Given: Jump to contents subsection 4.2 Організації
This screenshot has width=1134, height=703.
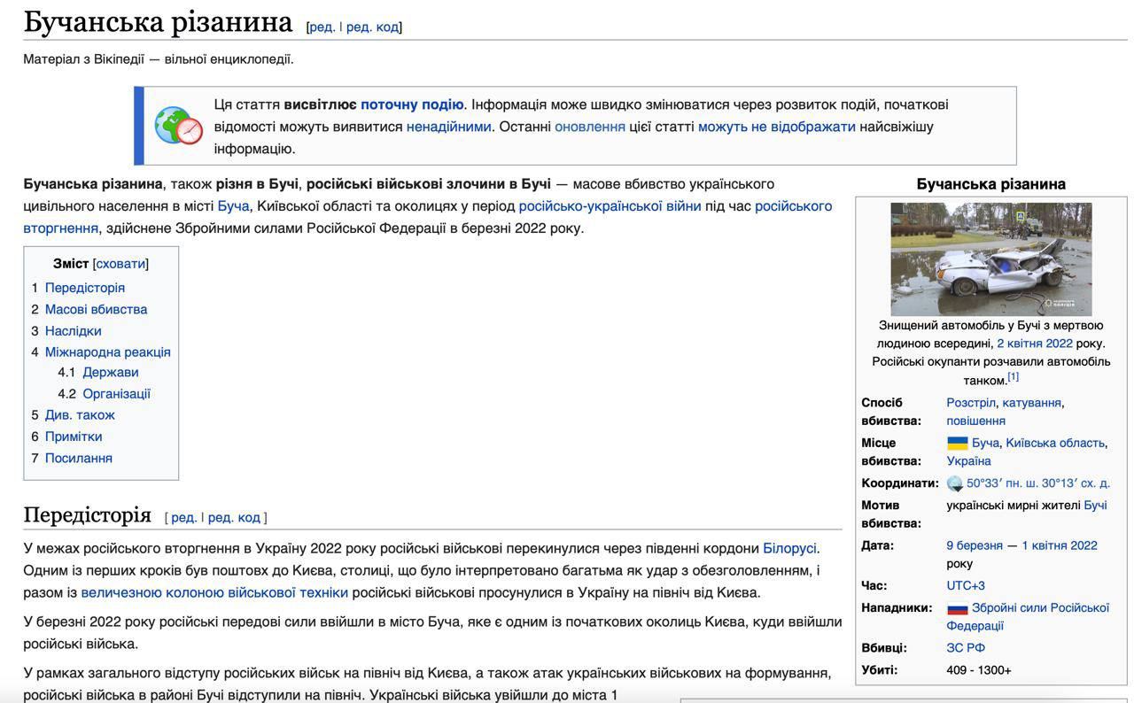Looking at the screenshot, I should [117, 393].
